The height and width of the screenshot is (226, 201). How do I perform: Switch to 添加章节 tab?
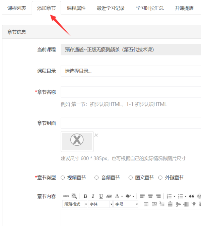pyautogui.click(x=46, y=8)
